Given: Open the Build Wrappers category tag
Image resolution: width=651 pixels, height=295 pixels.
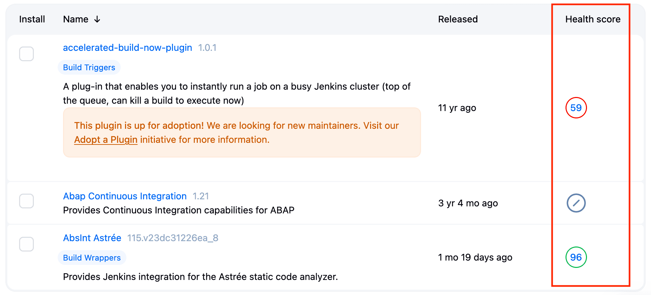Looking at the screenshot, I should (x=92, y=258).
